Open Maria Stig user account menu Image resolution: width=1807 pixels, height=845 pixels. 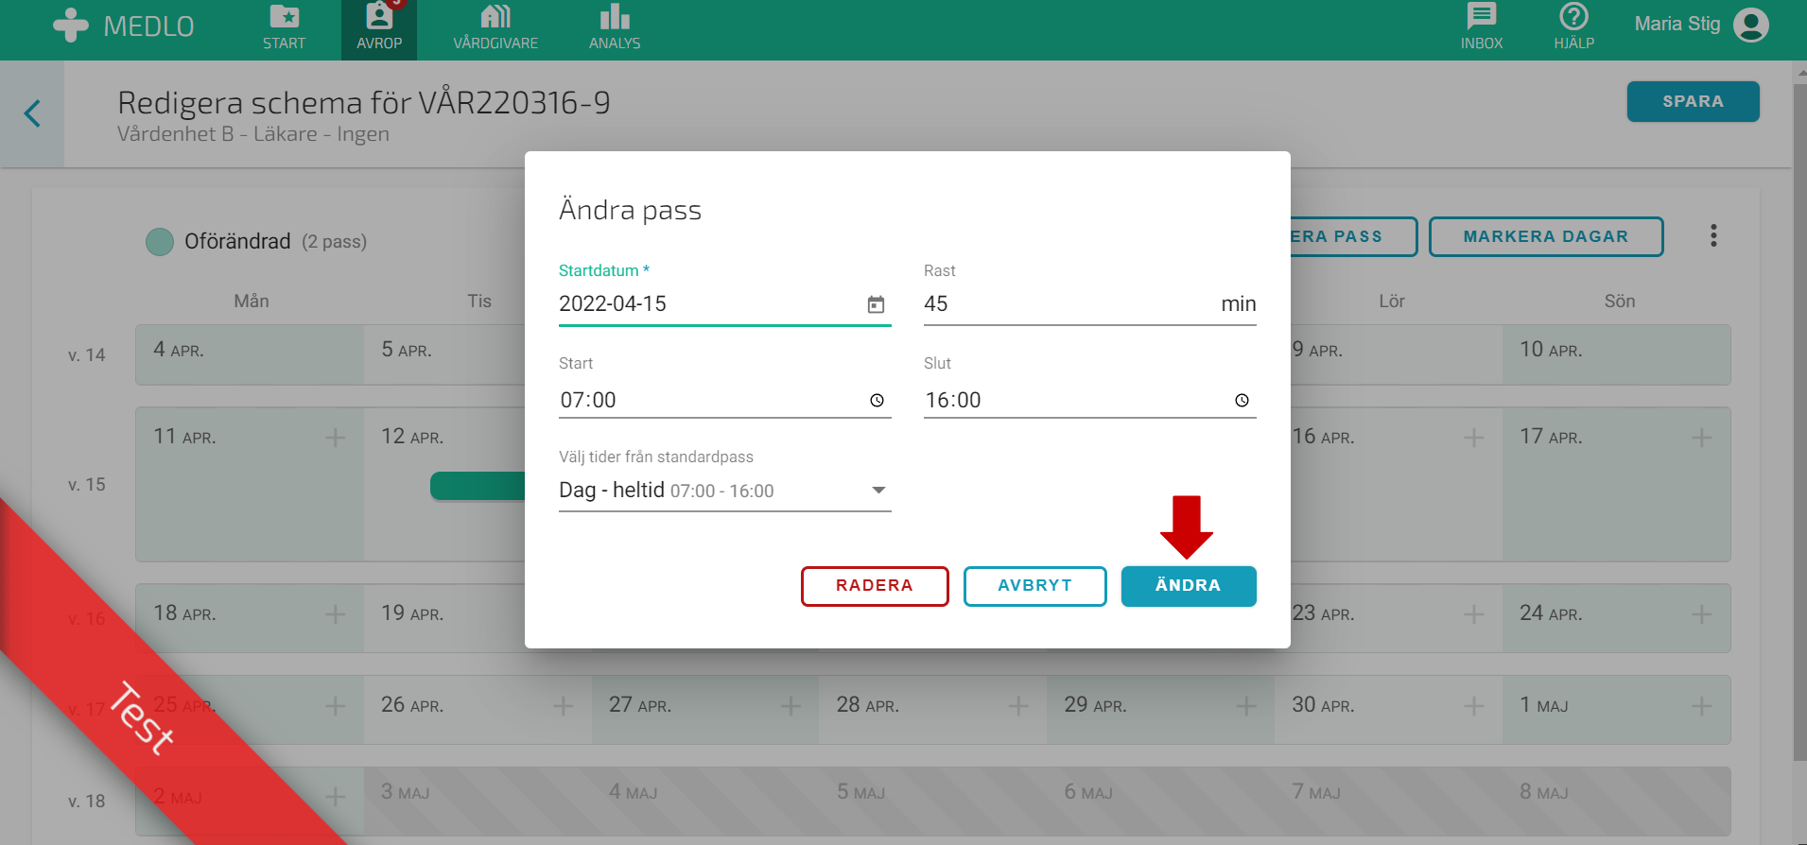[1701, 25]
